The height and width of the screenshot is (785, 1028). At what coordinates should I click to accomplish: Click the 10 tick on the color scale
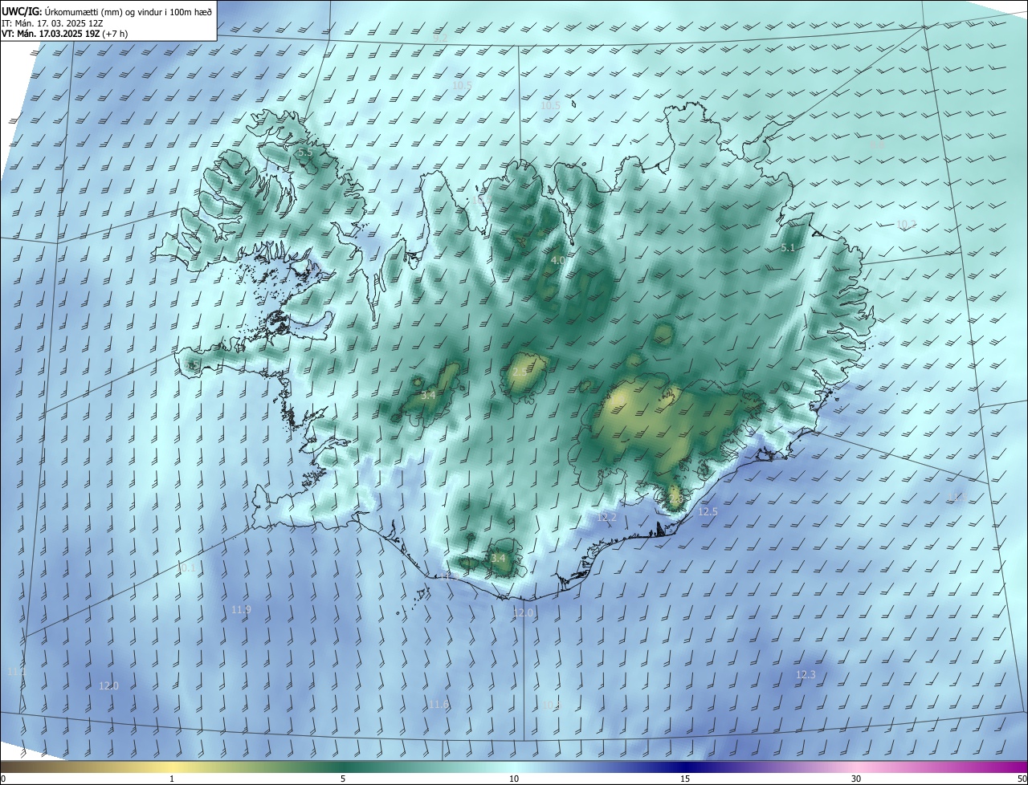[514, 779]
